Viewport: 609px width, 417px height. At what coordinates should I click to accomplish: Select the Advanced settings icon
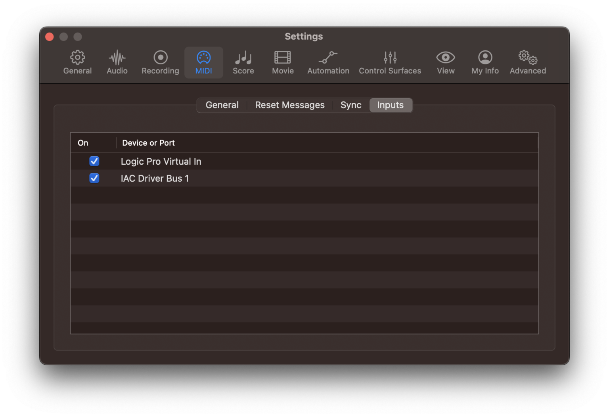[x=527, y=62]
